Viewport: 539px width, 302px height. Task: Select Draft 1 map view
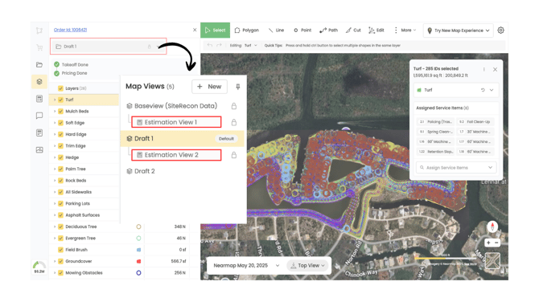[x=182, y=139]
